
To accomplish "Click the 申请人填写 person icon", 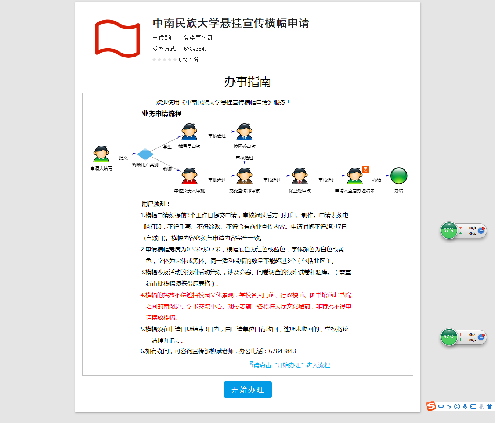I will (101, 154).
